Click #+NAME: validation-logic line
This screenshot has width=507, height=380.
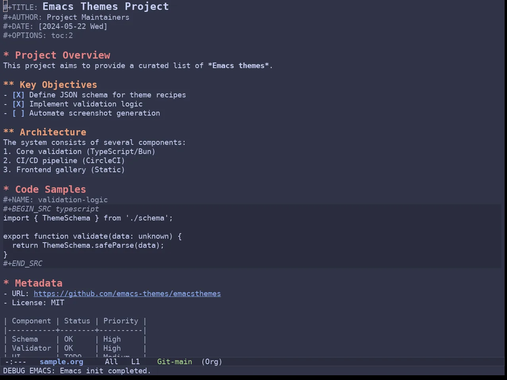click(x=55, y=200)
